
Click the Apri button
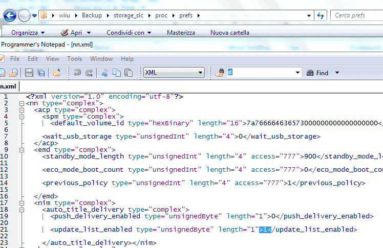tap(71, 33)
